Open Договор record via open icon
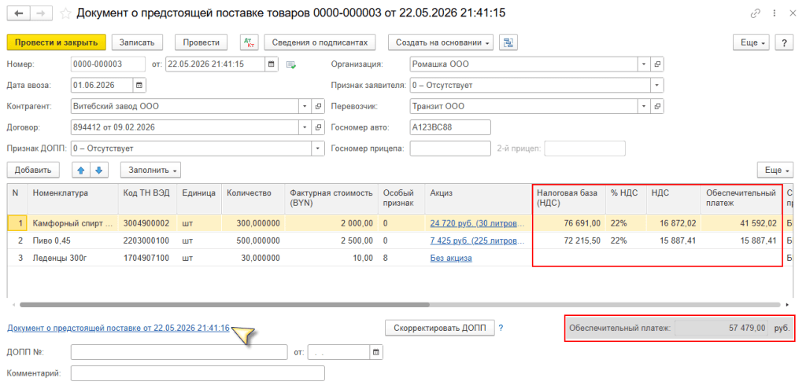Screen dimensions: 806x389 point(318,127)
